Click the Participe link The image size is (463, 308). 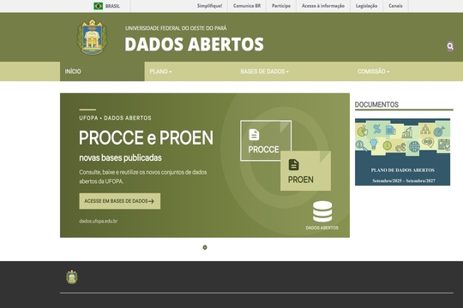click(x=281, y=6)
